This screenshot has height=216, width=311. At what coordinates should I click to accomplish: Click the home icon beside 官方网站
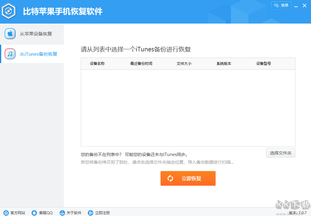(6, 213)
